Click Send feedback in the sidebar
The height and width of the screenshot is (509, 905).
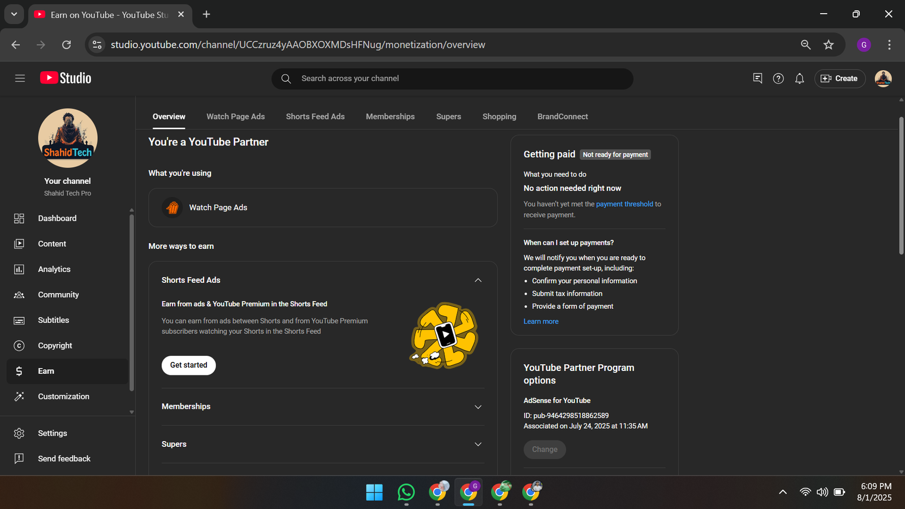coord(68,459)
